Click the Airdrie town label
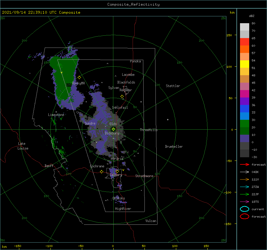267x250 pixels. tap(117, 159)
